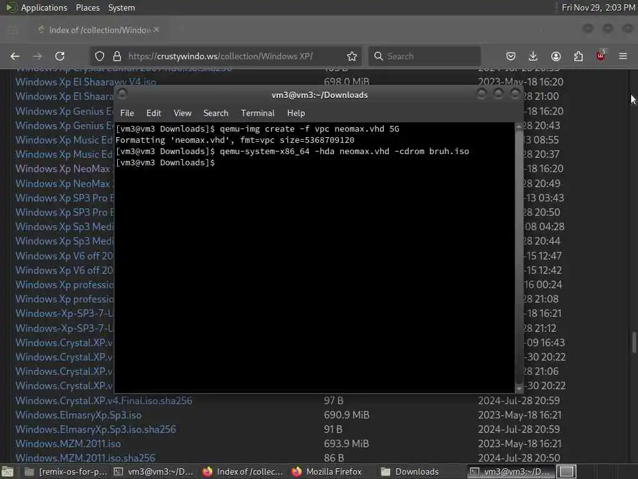This screenshot has height=479, width=638.
Task: Open the Applications menu in the top panel
Action: point(44,7)
